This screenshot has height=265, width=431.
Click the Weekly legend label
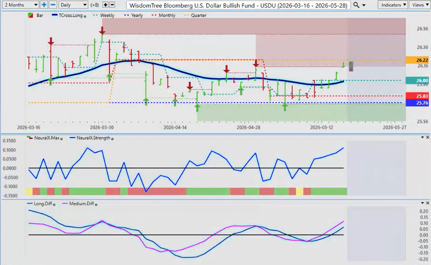[107, 15]
